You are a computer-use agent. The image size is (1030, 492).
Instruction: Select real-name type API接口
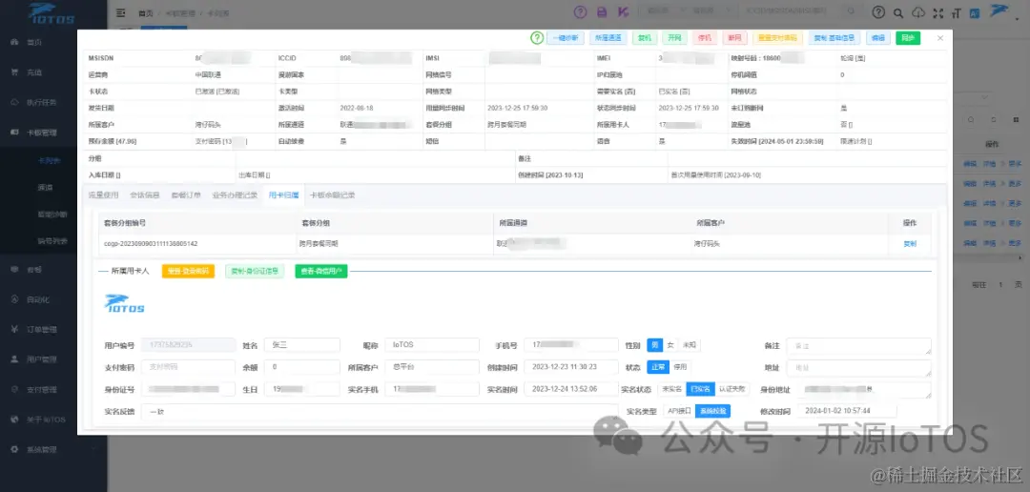click(x=679, y=411)
